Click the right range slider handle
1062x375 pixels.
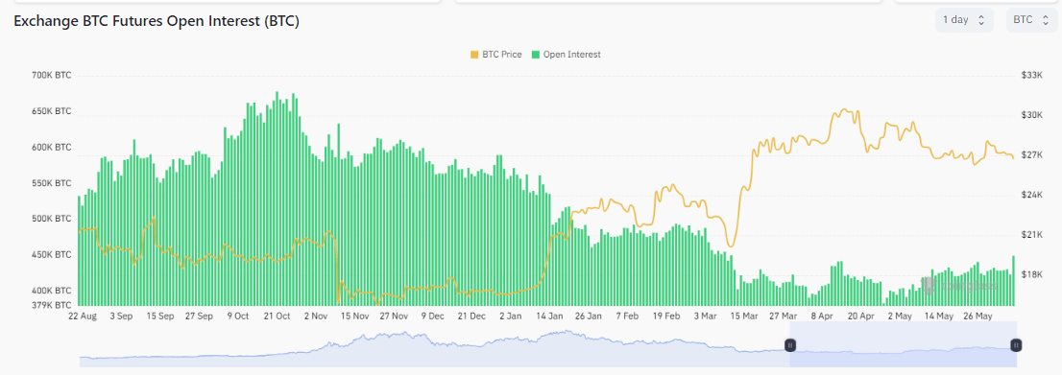point(1016,345)
